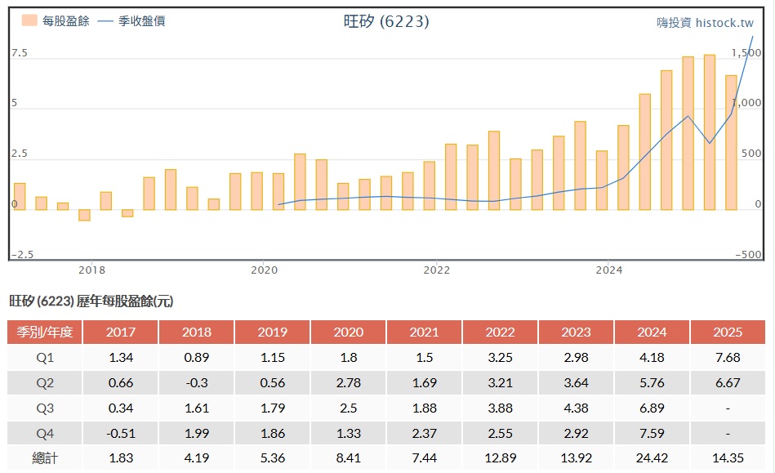Click the 2024 總計 value 24.42
Image resolution: width=775 pixels, height=473 pixels.
[651, 458]
